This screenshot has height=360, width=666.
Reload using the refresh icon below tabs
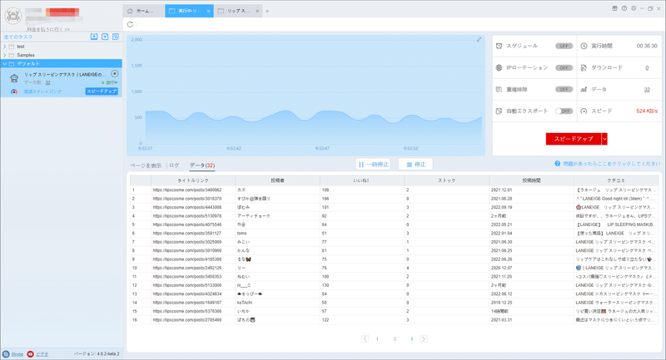(130, 24)
